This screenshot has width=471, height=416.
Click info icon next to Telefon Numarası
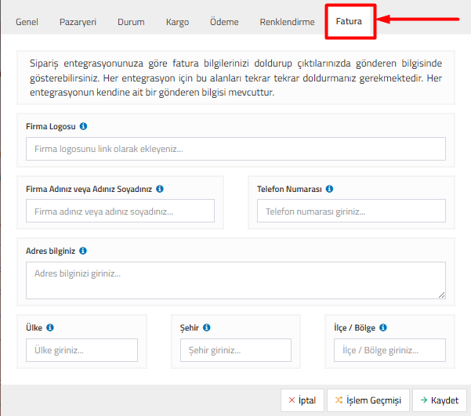[330, 189]
